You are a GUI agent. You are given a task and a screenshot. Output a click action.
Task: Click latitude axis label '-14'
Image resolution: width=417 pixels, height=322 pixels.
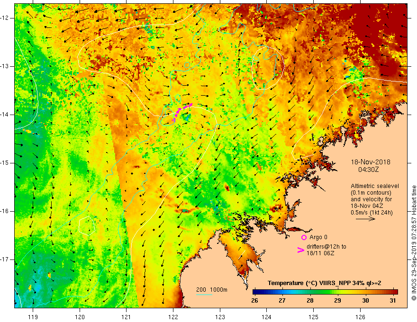pyautogui.click(x=5, y=115)
